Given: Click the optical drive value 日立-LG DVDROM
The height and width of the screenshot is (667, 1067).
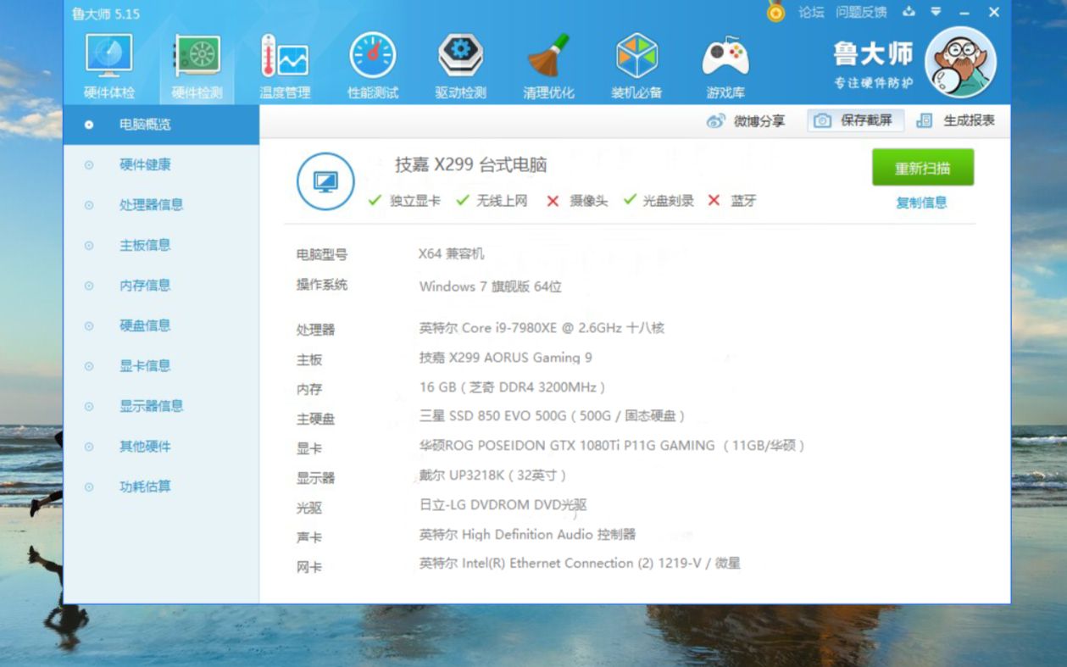Looking at the screenshot, I should tap(503, 505).
